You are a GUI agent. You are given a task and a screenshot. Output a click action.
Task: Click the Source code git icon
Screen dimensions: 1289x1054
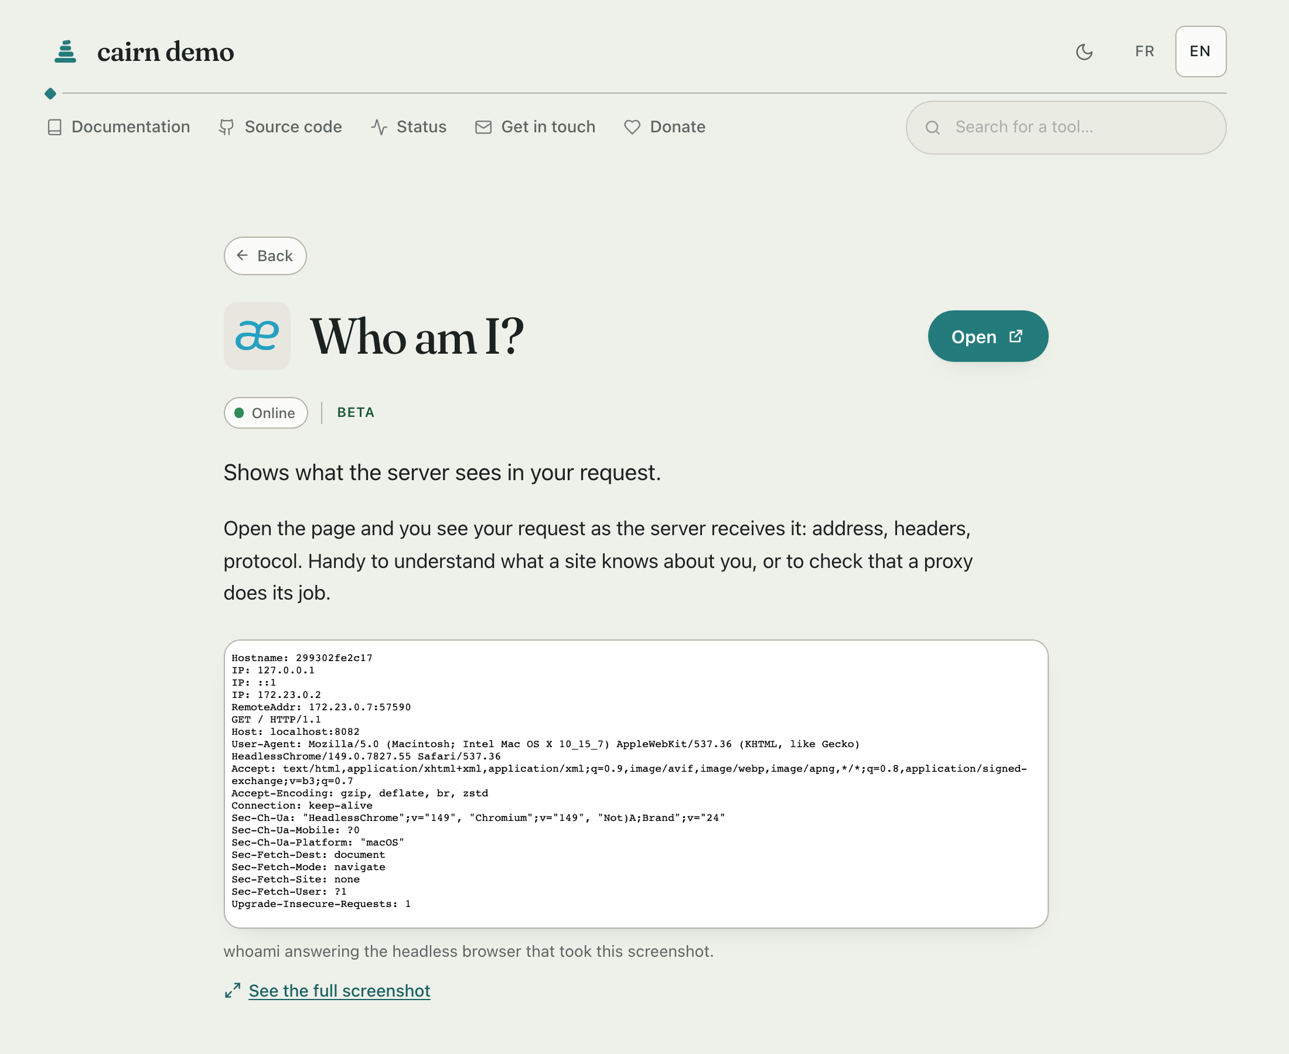(227, 127)
